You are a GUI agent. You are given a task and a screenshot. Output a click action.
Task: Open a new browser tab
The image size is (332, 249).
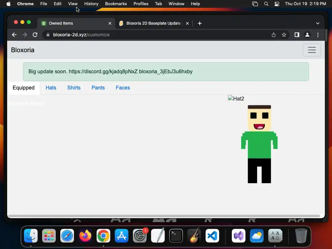coord(200,23)
